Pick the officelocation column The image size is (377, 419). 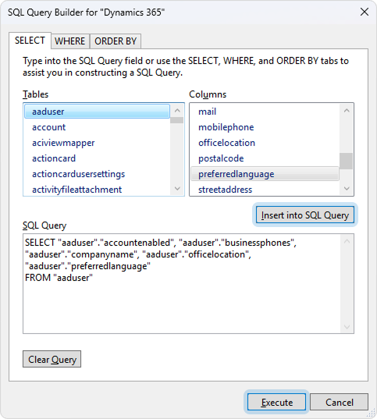(265, 143)
